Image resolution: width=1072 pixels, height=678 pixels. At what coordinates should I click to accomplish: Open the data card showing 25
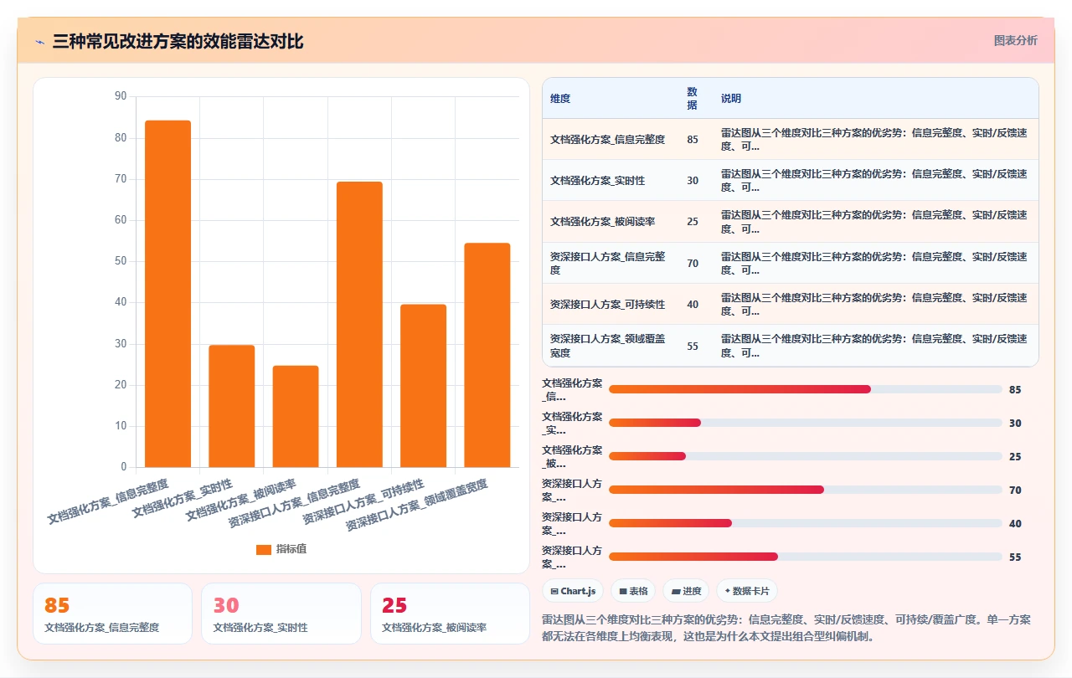(x=450, y=614)
